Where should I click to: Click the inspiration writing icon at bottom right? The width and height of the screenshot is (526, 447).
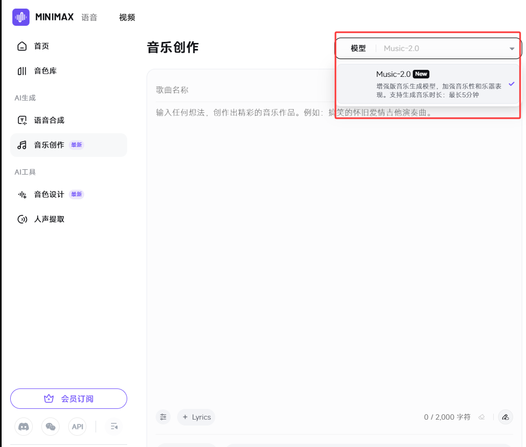coord(505,417)
